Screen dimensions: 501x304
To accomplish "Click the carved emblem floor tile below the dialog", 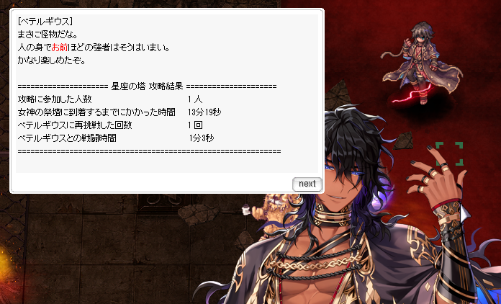I will (161, 202).
